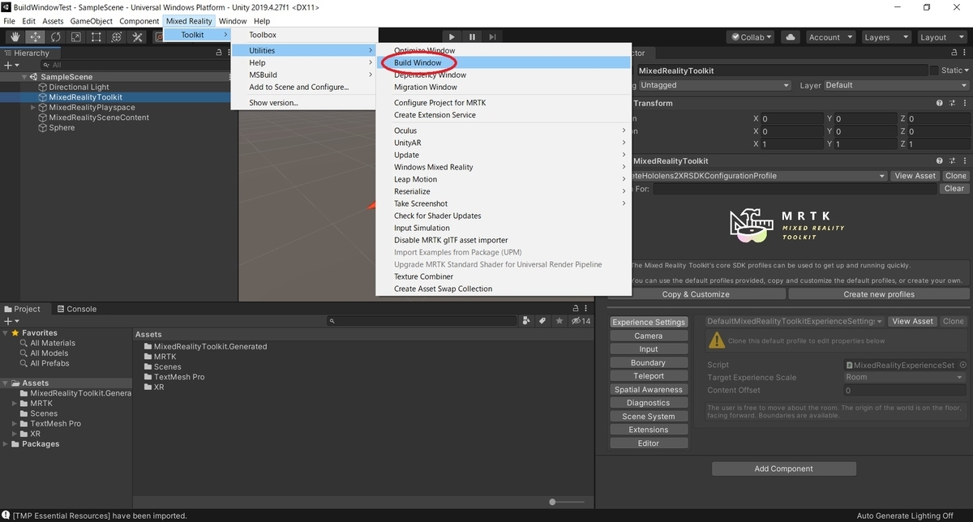Select the Hand tool in the toolbar
973x522 pixels.
coord(15,37)
